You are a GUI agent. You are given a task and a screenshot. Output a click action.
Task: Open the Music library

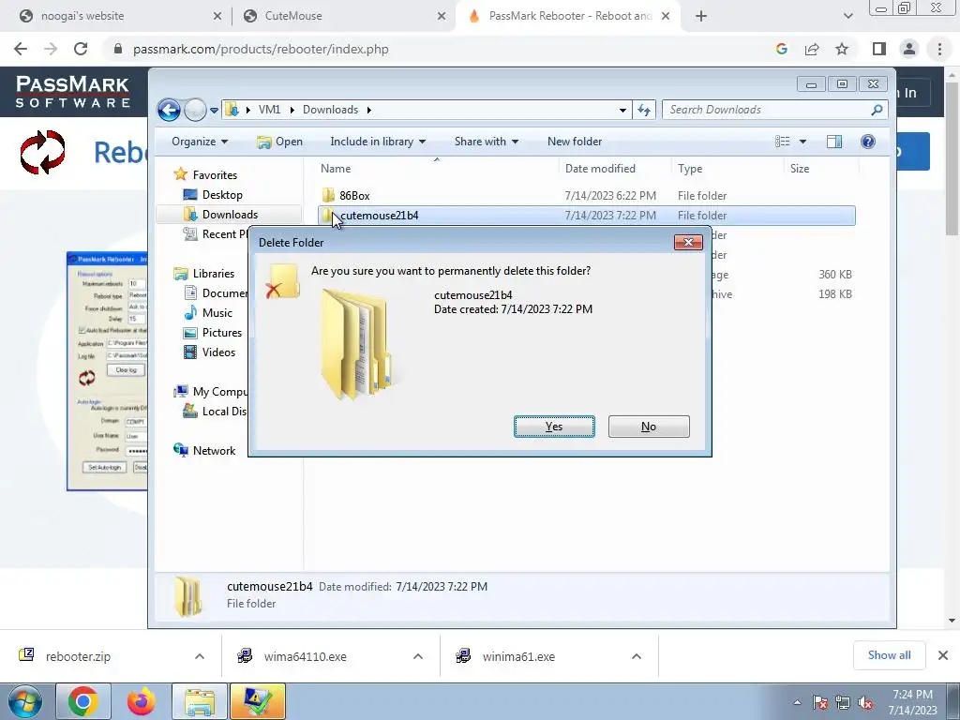tap(208, 313)
